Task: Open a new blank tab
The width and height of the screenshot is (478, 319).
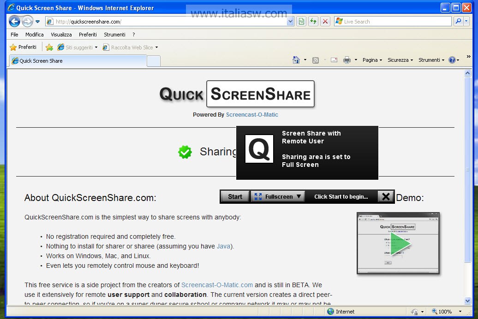Action: (154, 61)
